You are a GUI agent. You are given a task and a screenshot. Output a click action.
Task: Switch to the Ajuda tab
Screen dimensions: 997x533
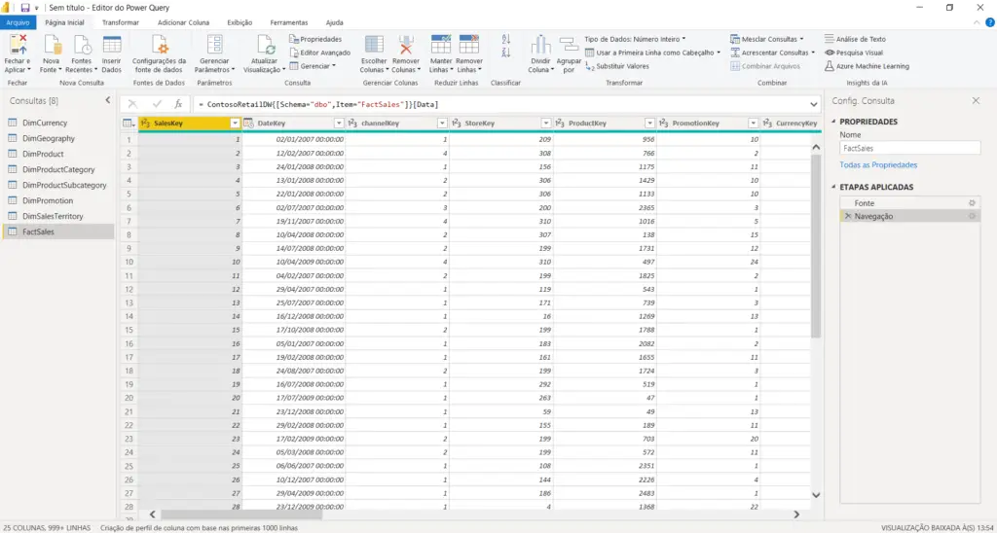pos(335,22)
